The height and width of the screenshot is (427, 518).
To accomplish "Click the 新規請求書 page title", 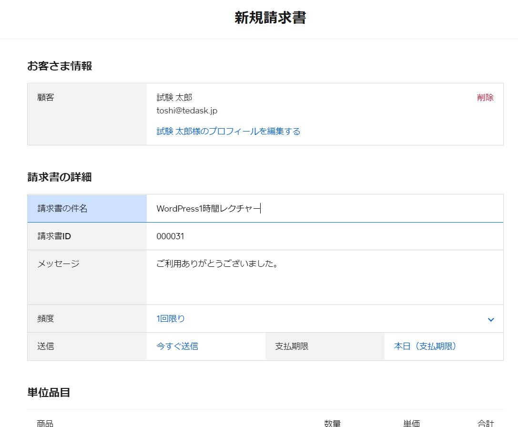I will pos(270,17).
